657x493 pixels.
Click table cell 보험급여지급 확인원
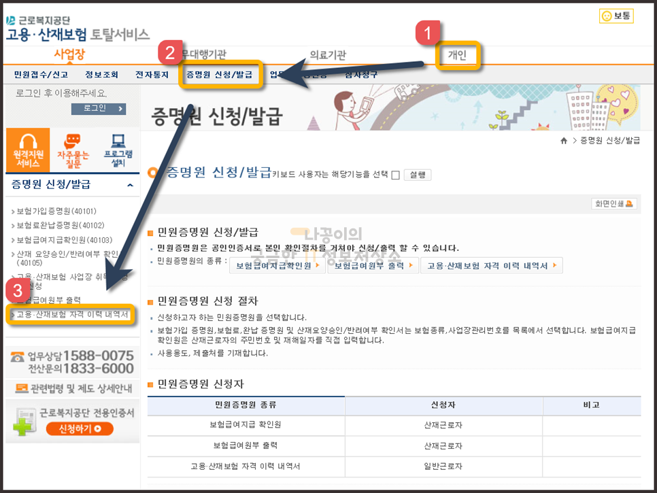point(246,425)
